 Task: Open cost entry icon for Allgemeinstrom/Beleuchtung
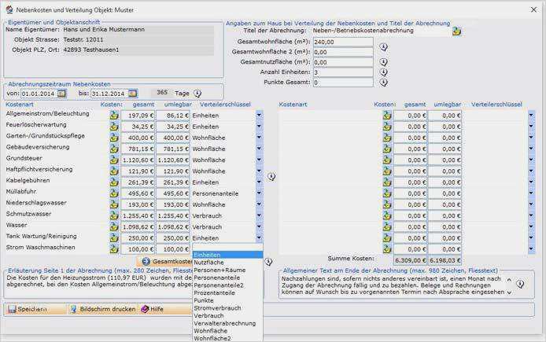(x=114, y=116)
